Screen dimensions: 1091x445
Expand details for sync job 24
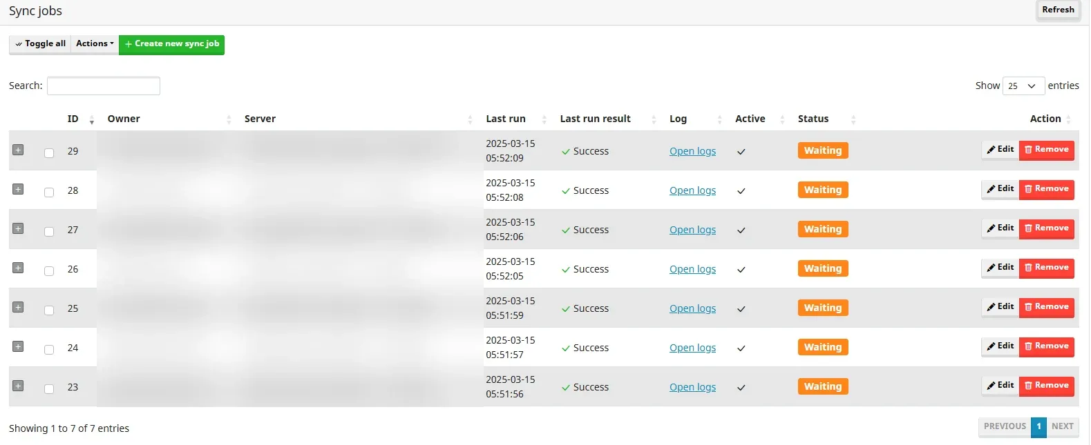point(18,346)
